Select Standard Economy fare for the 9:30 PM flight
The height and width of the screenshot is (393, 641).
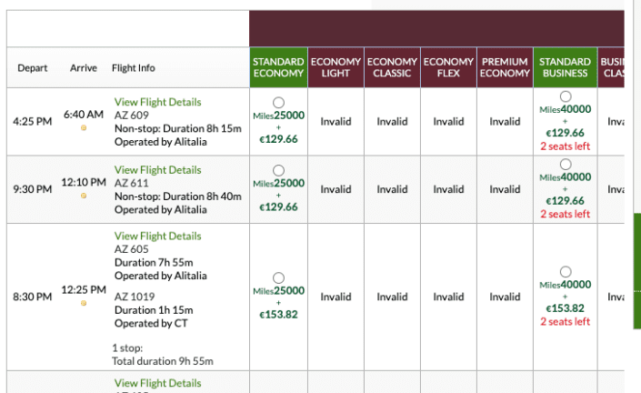pyautogui.click(x=278, y=170)
